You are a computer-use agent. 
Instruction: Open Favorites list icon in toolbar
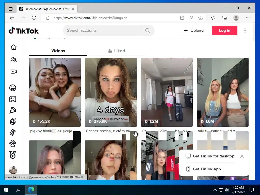[x=213, y=18]
